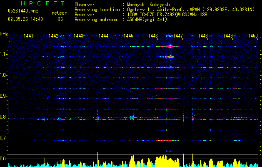Click the meteor label
Screen dimensions: 262x167
tap(59, 13)
